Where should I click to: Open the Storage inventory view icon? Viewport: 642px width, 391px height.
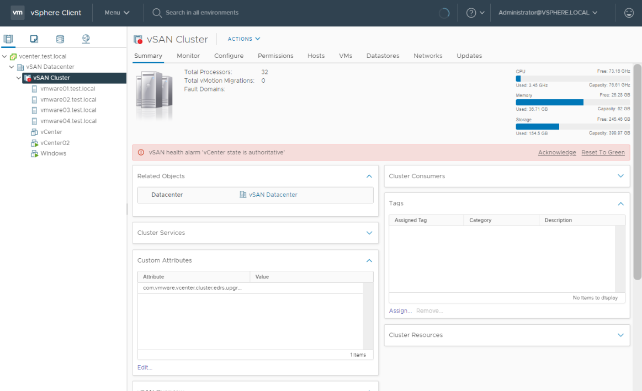pos(60,39)
